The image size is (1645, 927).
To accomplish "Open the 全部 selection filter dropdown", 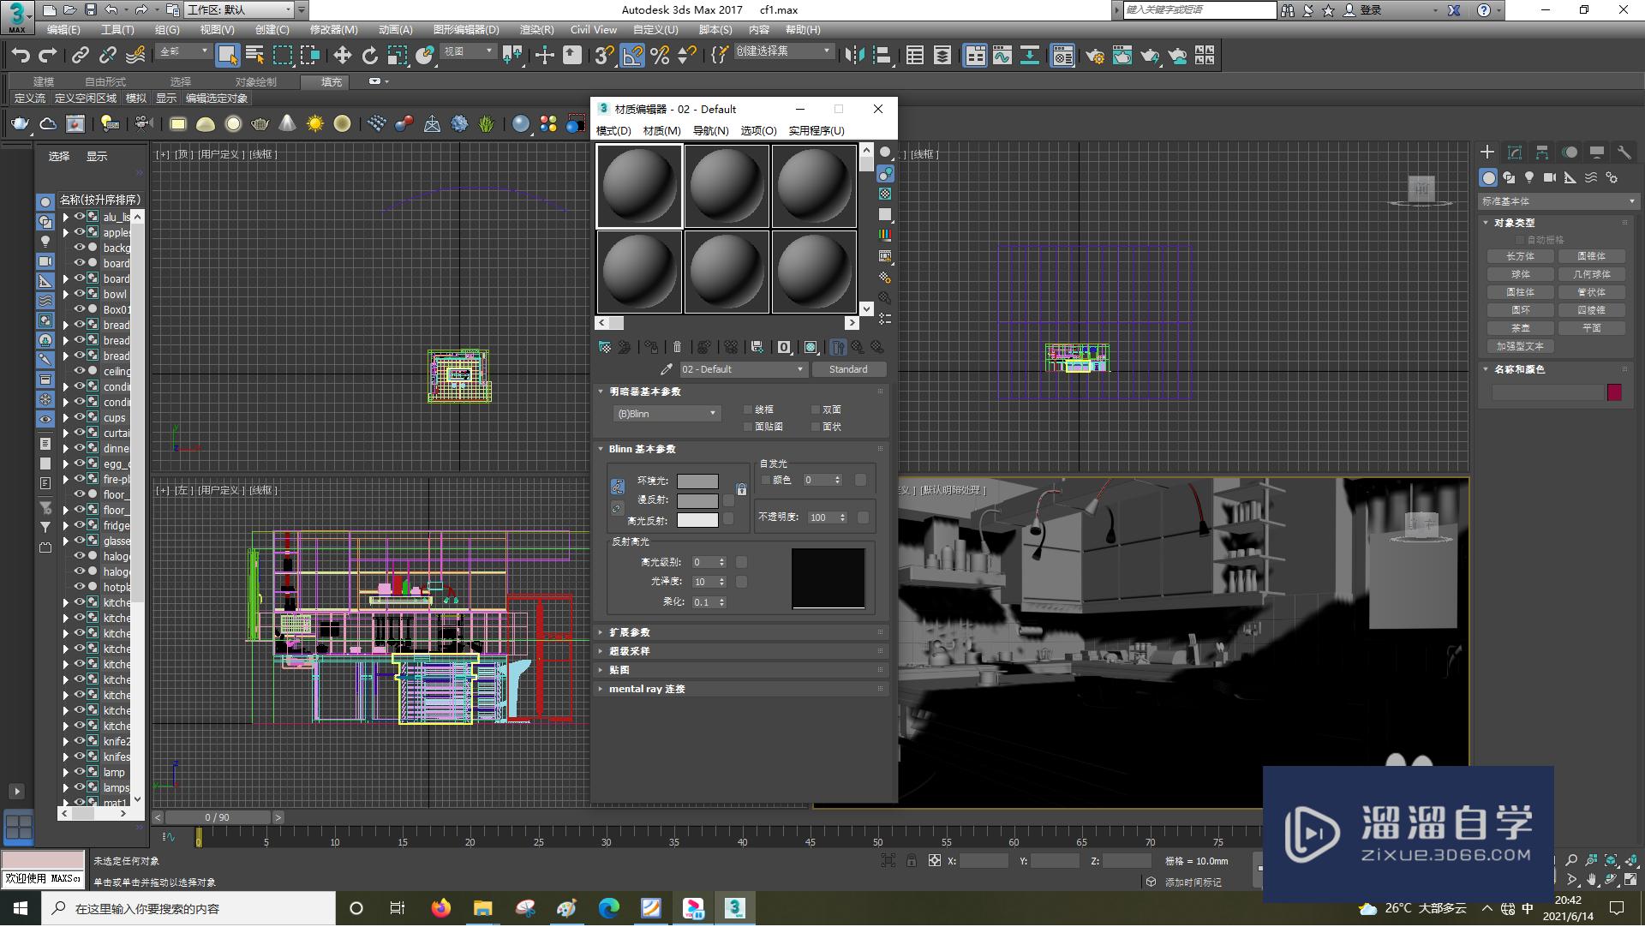I will pyautogui.click(x=183, y=51).
